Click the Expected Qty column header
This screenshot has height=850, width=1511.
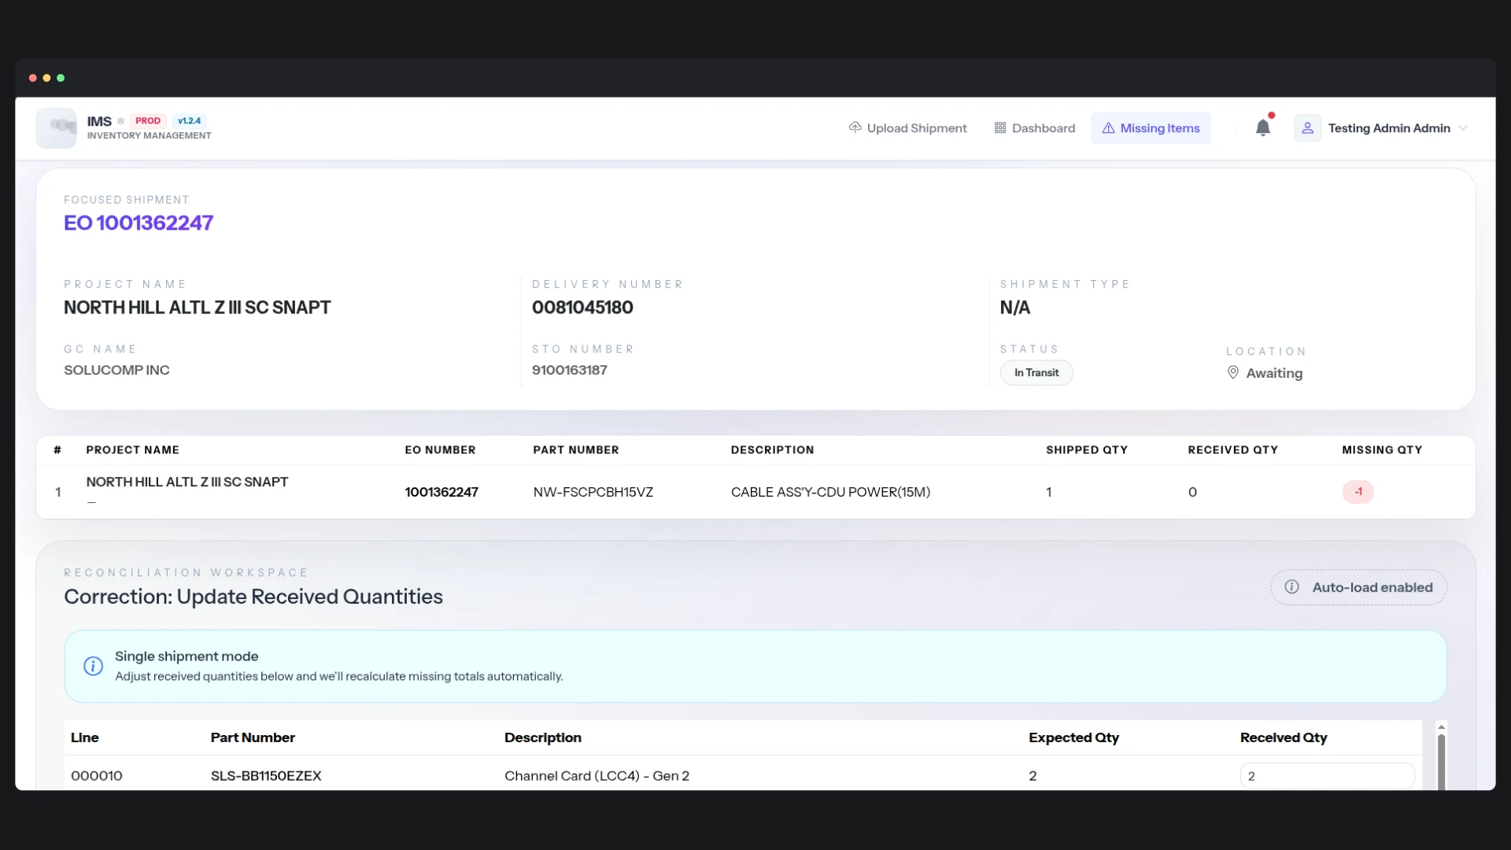tap(1073, 737)
